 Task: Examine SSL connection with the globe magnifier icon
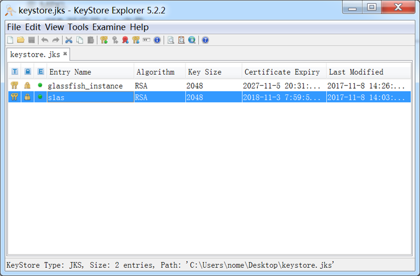(x=192, y=40)
